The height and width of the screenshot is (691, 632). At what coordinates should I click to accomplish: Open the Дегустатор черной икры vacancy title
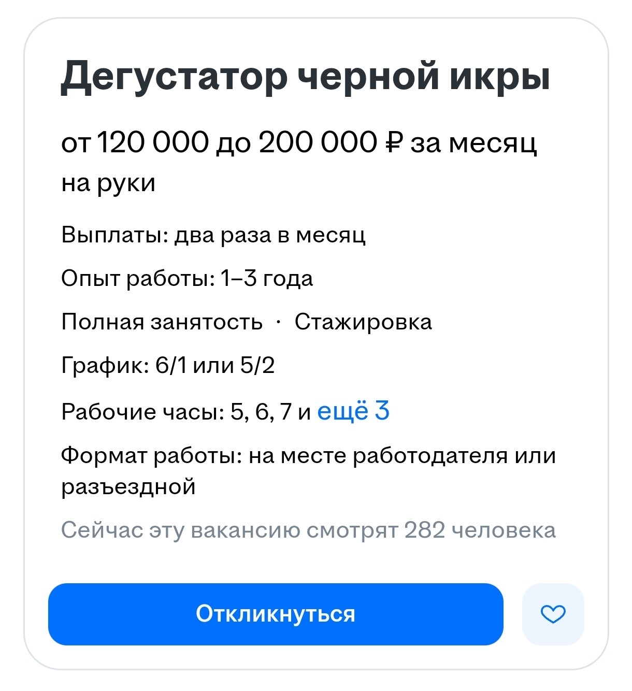click(x=306, y=78)
